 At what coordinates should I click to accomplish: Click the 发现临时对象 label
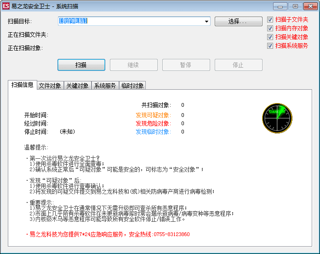coord(154,132)
